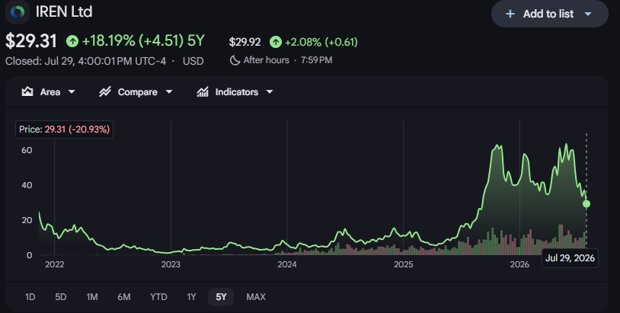
Task: Click the green up-arrow icon beside +18.19%
Action: pos(72,40)
